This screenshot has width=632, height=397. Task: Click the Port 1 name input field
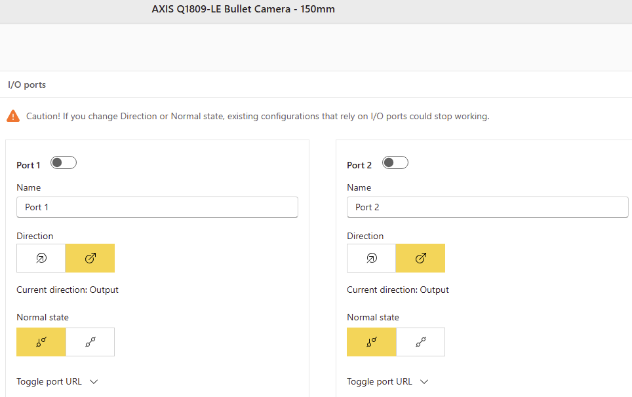[x=157, y=207]
